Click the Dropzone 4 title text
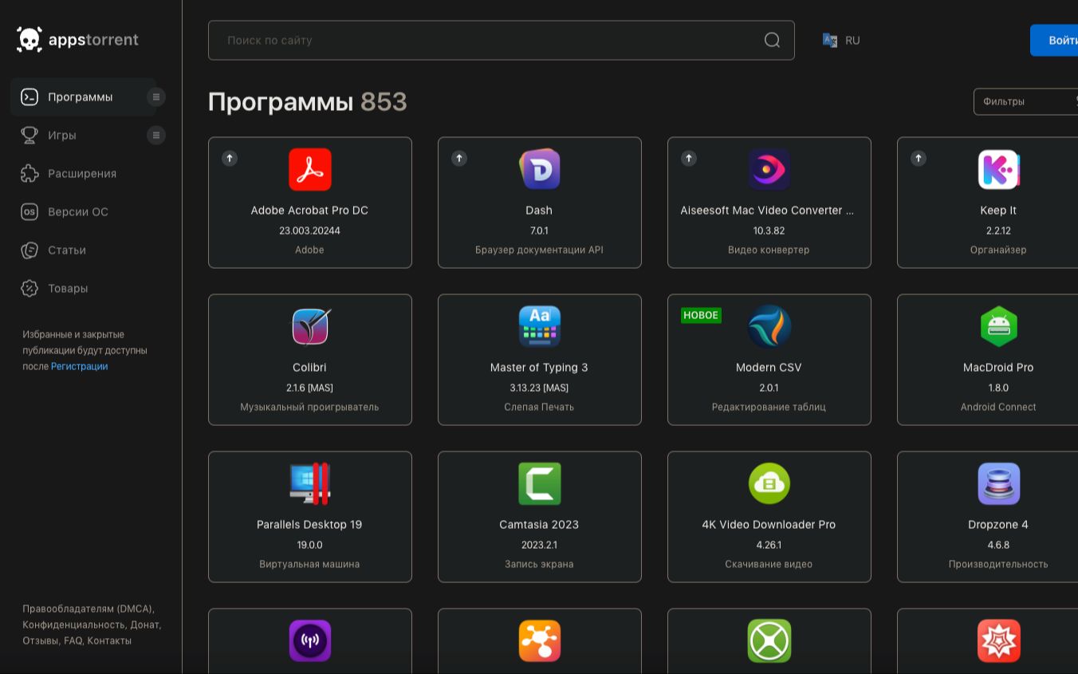Screen dimensions: 1078x674 point(998,525)
